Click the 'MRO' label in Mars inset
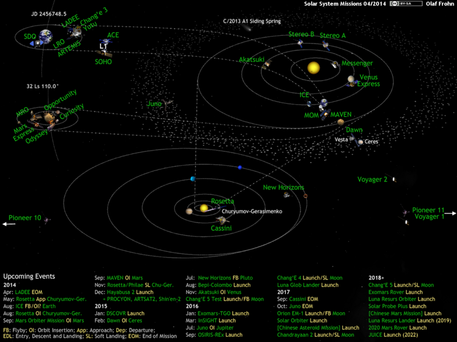Image resolution: width=457 pixels, height=342 pixels. point(22,112)
